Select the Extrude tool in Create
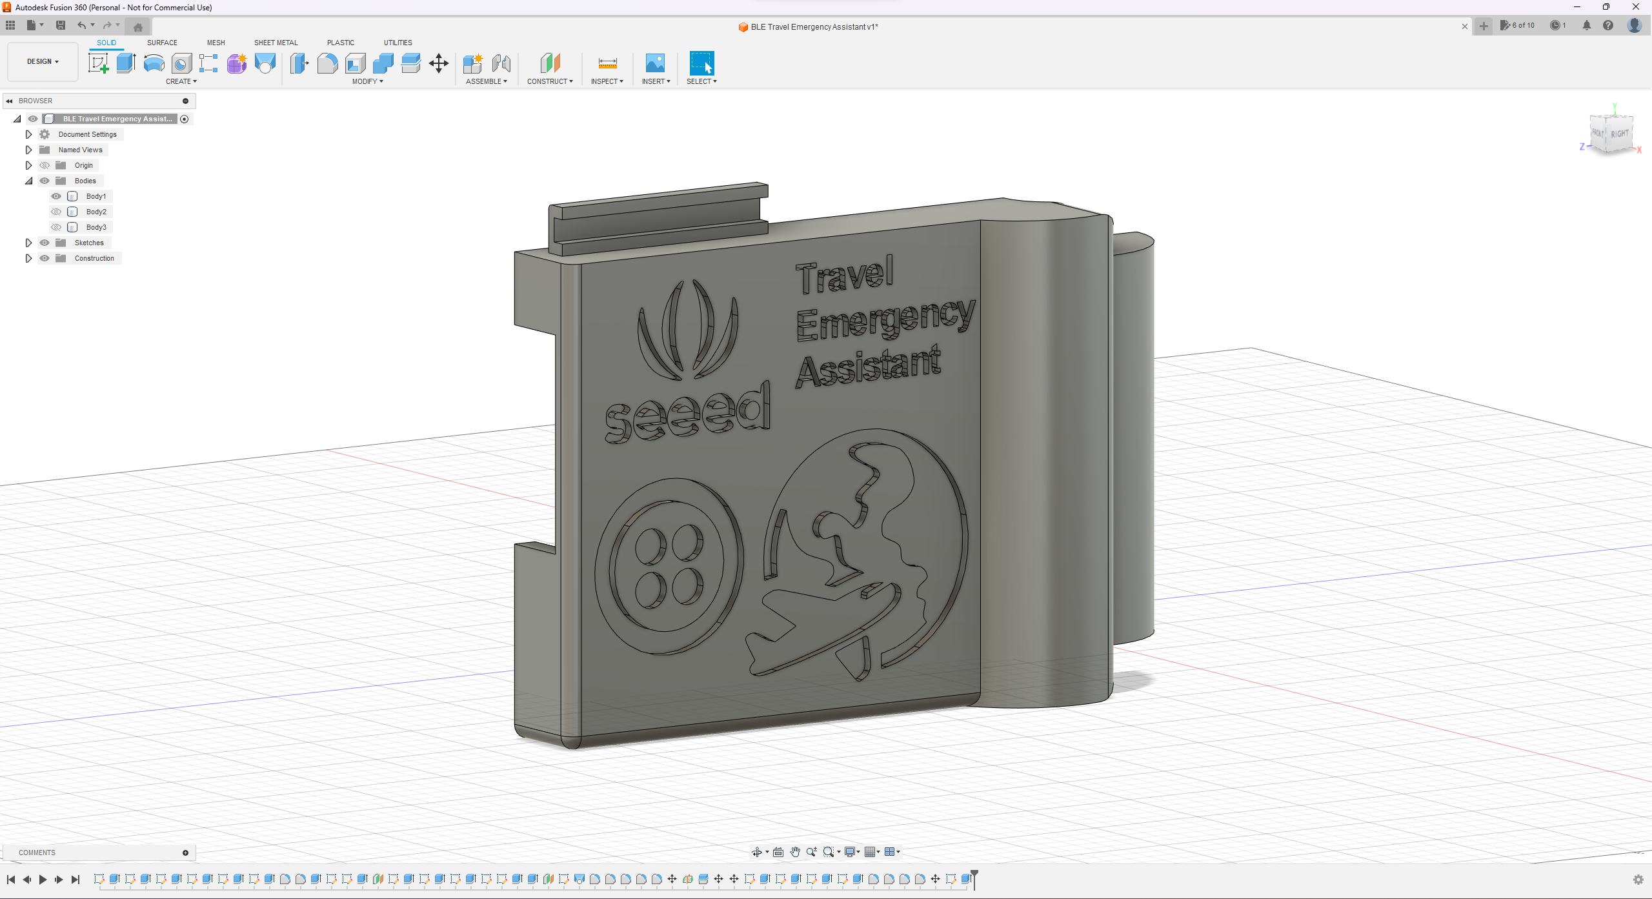Image resolution: width=1652 pixels, height=899 pixels. point(126,63)
